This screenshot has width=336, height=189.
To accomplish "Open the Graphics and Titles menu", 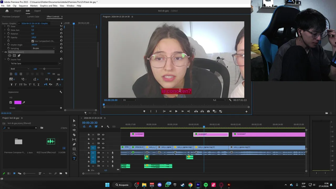I will coord(49,6).
